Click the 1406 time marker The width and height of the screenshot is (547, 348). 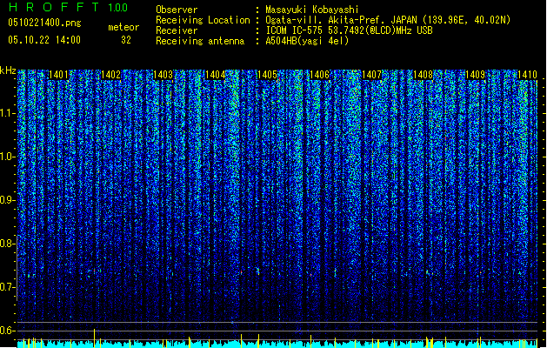coord(319,75)
